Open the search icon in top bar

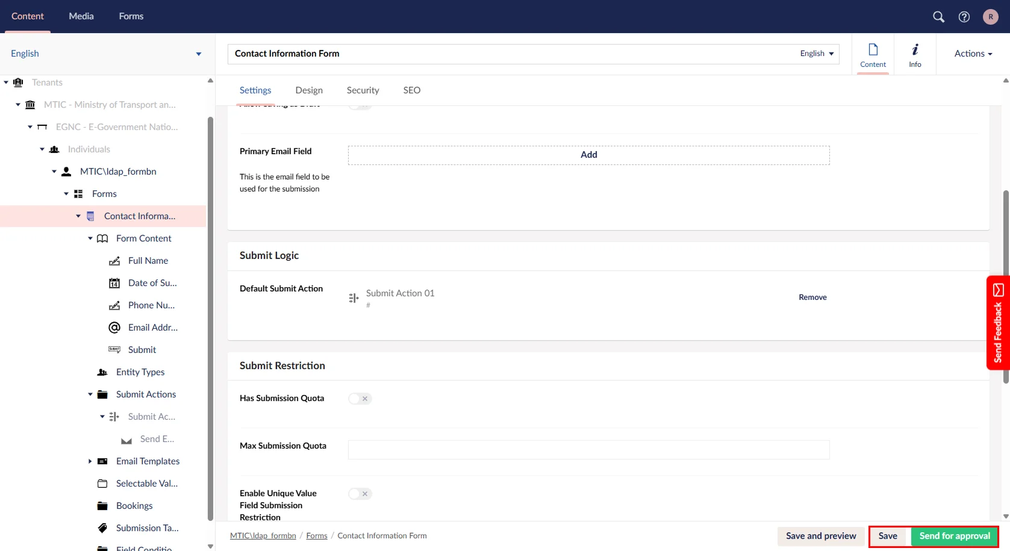pyautogui.click(x=938, y=17)
